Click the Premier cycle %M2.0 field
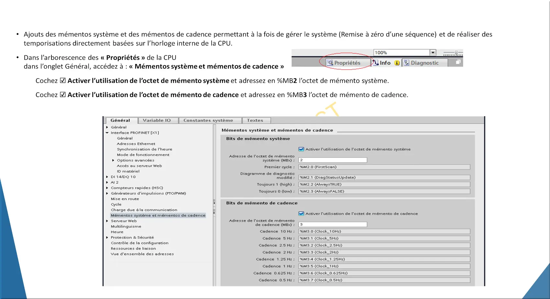The image size is (550, 299). (x=384, y=167)
